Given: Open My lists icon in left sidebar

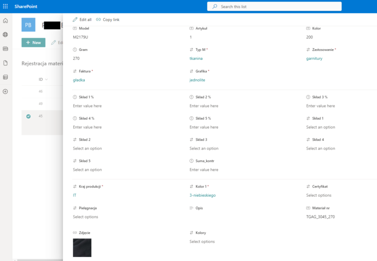Looking at the screenshot, I should click(5, 77).
